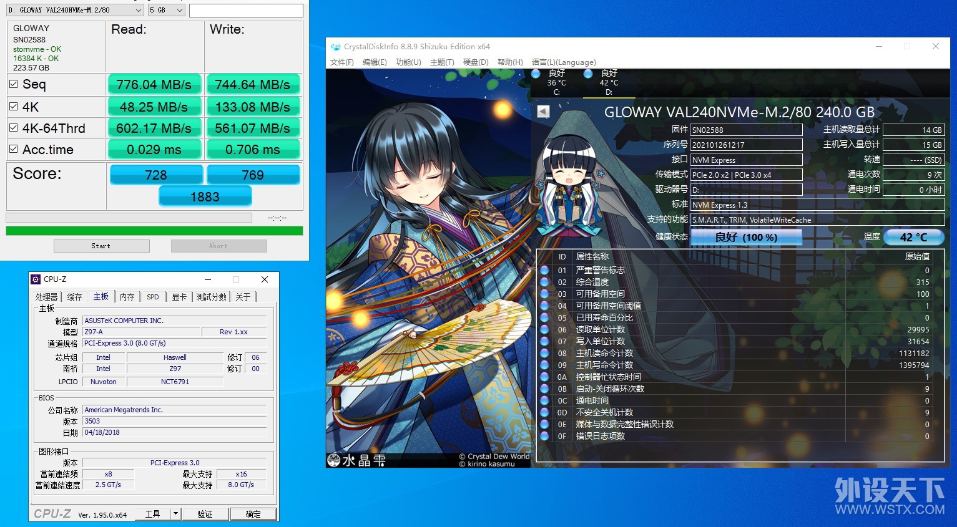The width and height of the screenshot is (957, 527).
Task: Click status orb for attribute 0F 错误日志项数
Action: pyautogui.click(x=544, y=436)
